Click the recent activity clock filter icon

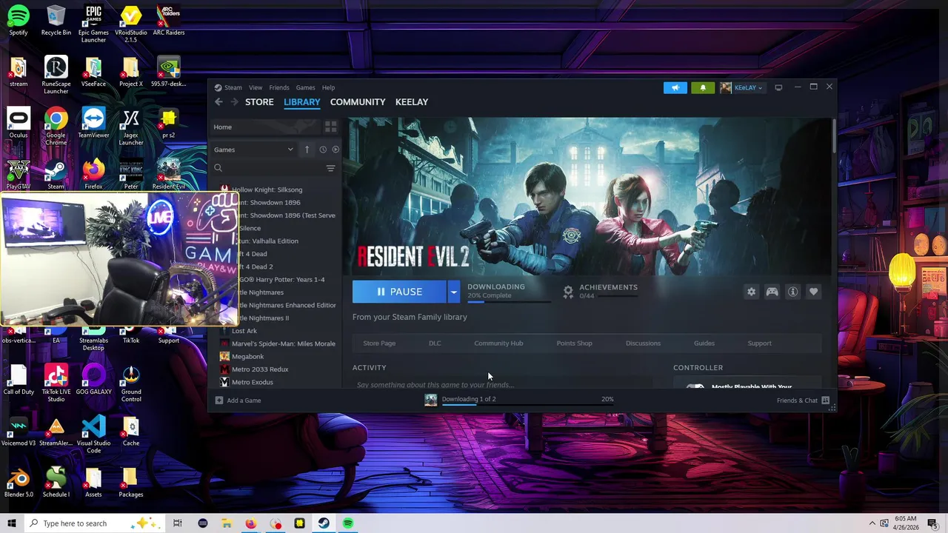point(323,150)
